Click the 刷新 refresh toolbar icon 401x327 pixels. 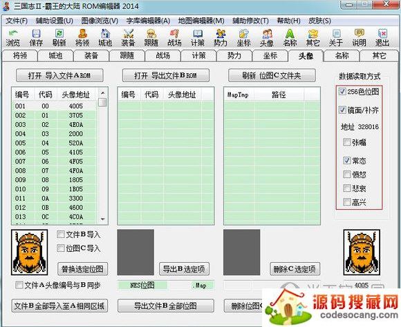(x=59, y=38)
